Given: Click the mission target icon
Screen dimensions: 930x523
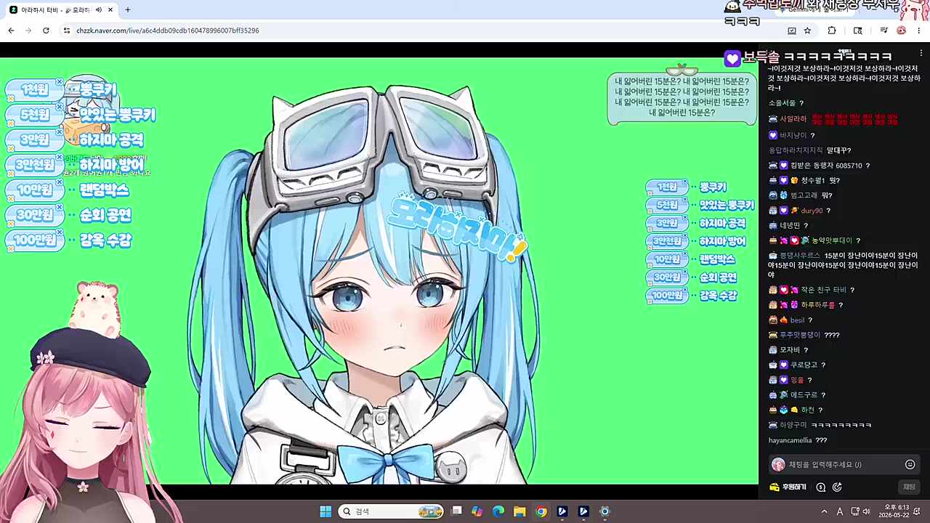Looking at the screenshot, I should 837,487.
